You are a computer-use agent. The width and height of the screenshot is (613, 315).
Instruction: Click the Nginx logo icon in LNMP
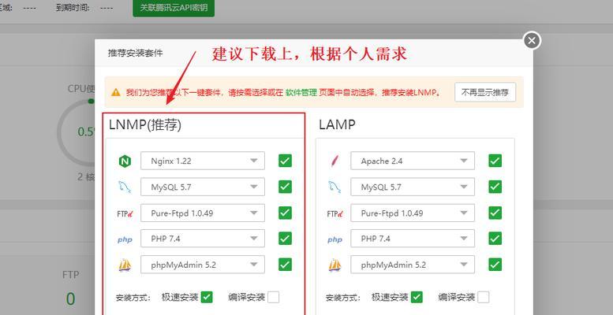pos(125,161)
